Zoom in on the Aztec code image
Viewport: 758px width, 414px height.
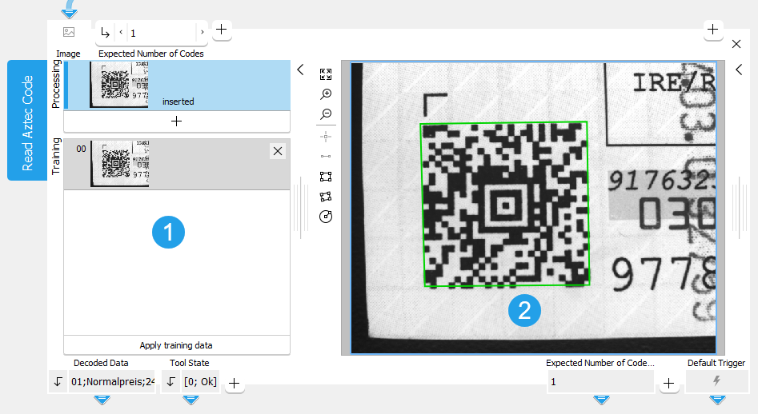(x=326, y=94)
